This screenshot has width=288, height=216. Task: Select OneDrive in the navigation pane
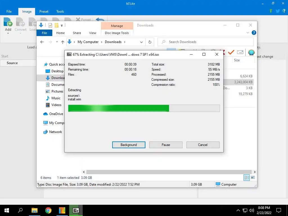pyautogui.click(x=53, y=114)
